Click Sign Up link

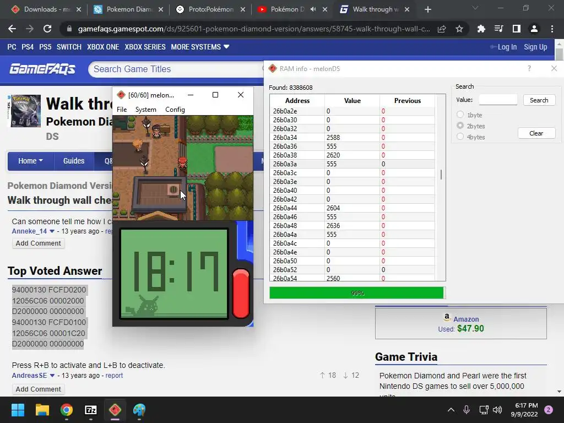(x=535, y=47)
